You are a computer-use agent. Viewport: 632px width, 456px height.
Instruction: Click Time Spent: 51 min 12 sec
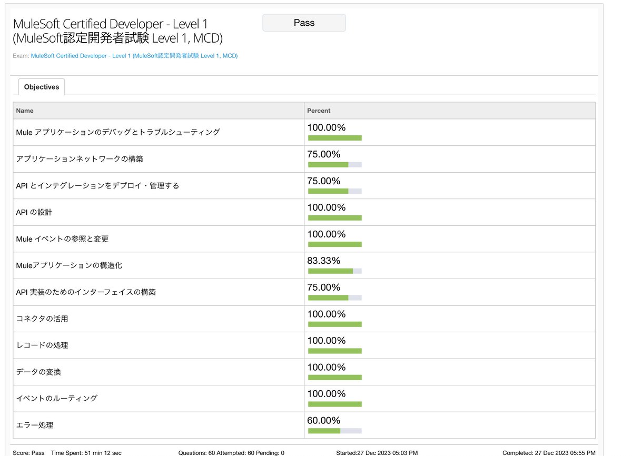[86, 453]
